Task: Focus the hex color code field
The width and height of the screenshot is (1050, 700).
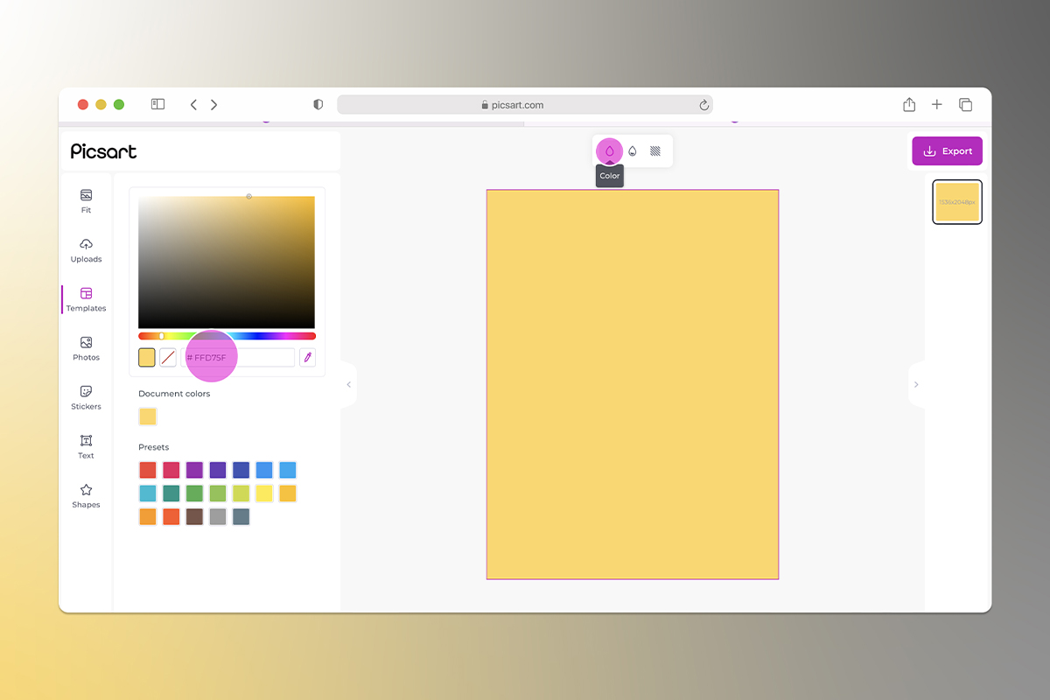Action: click(x=238, y=357)
